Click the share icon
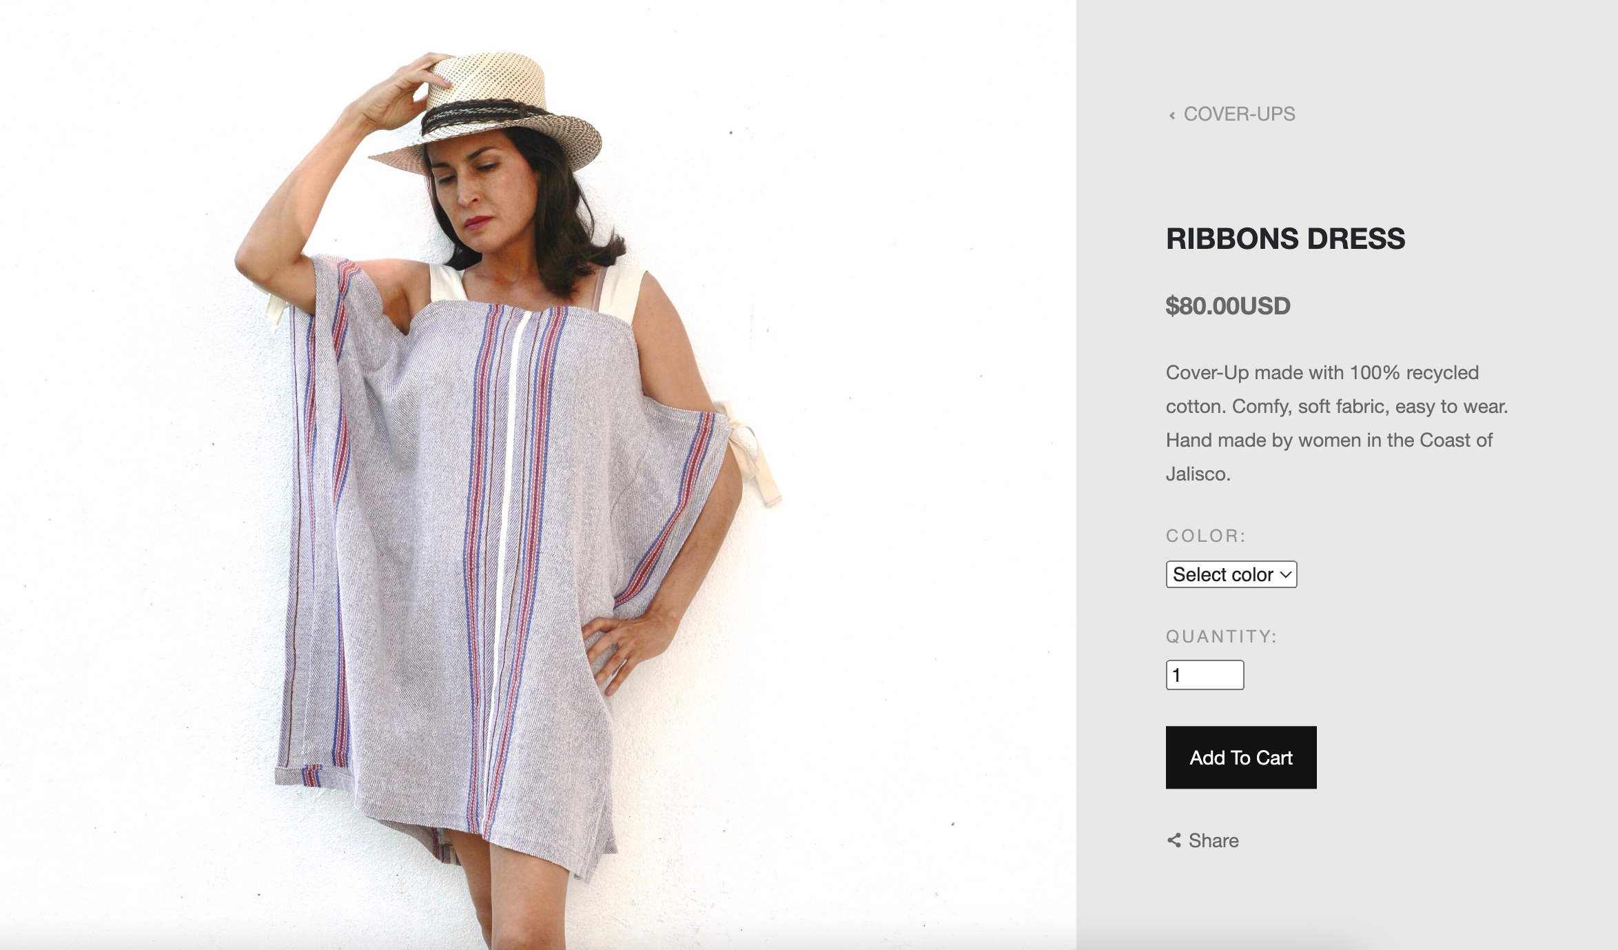Screen dimensions: 1618x950 pyautogui.click(x=1174, y=840)
